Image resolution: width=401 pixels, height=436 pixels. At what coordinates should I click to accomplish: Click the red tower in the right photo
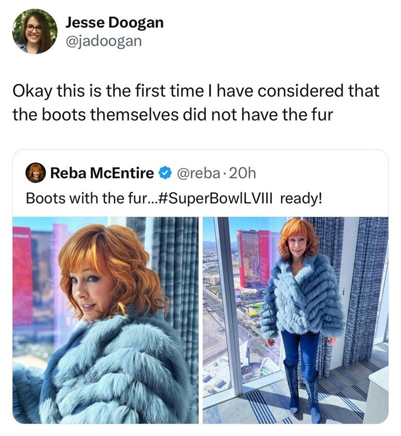point(253,257)
